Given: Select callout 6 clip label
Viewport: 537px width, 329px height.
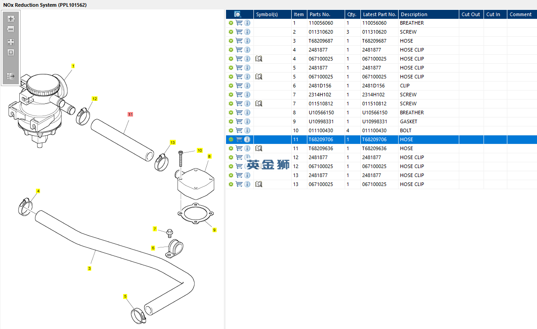Looking at the screenshot, I should [x=153, y=248].
